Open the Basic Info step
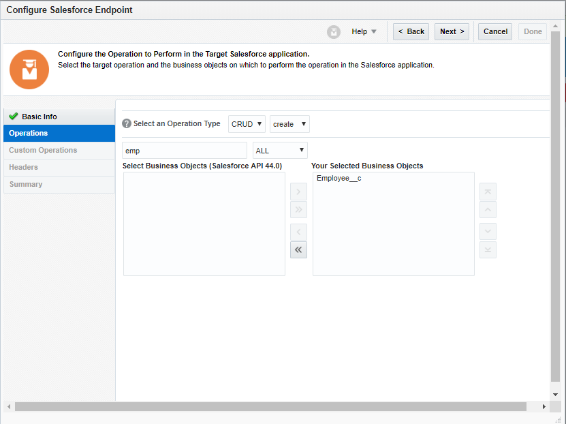566x424 pixels. (59, 117)
